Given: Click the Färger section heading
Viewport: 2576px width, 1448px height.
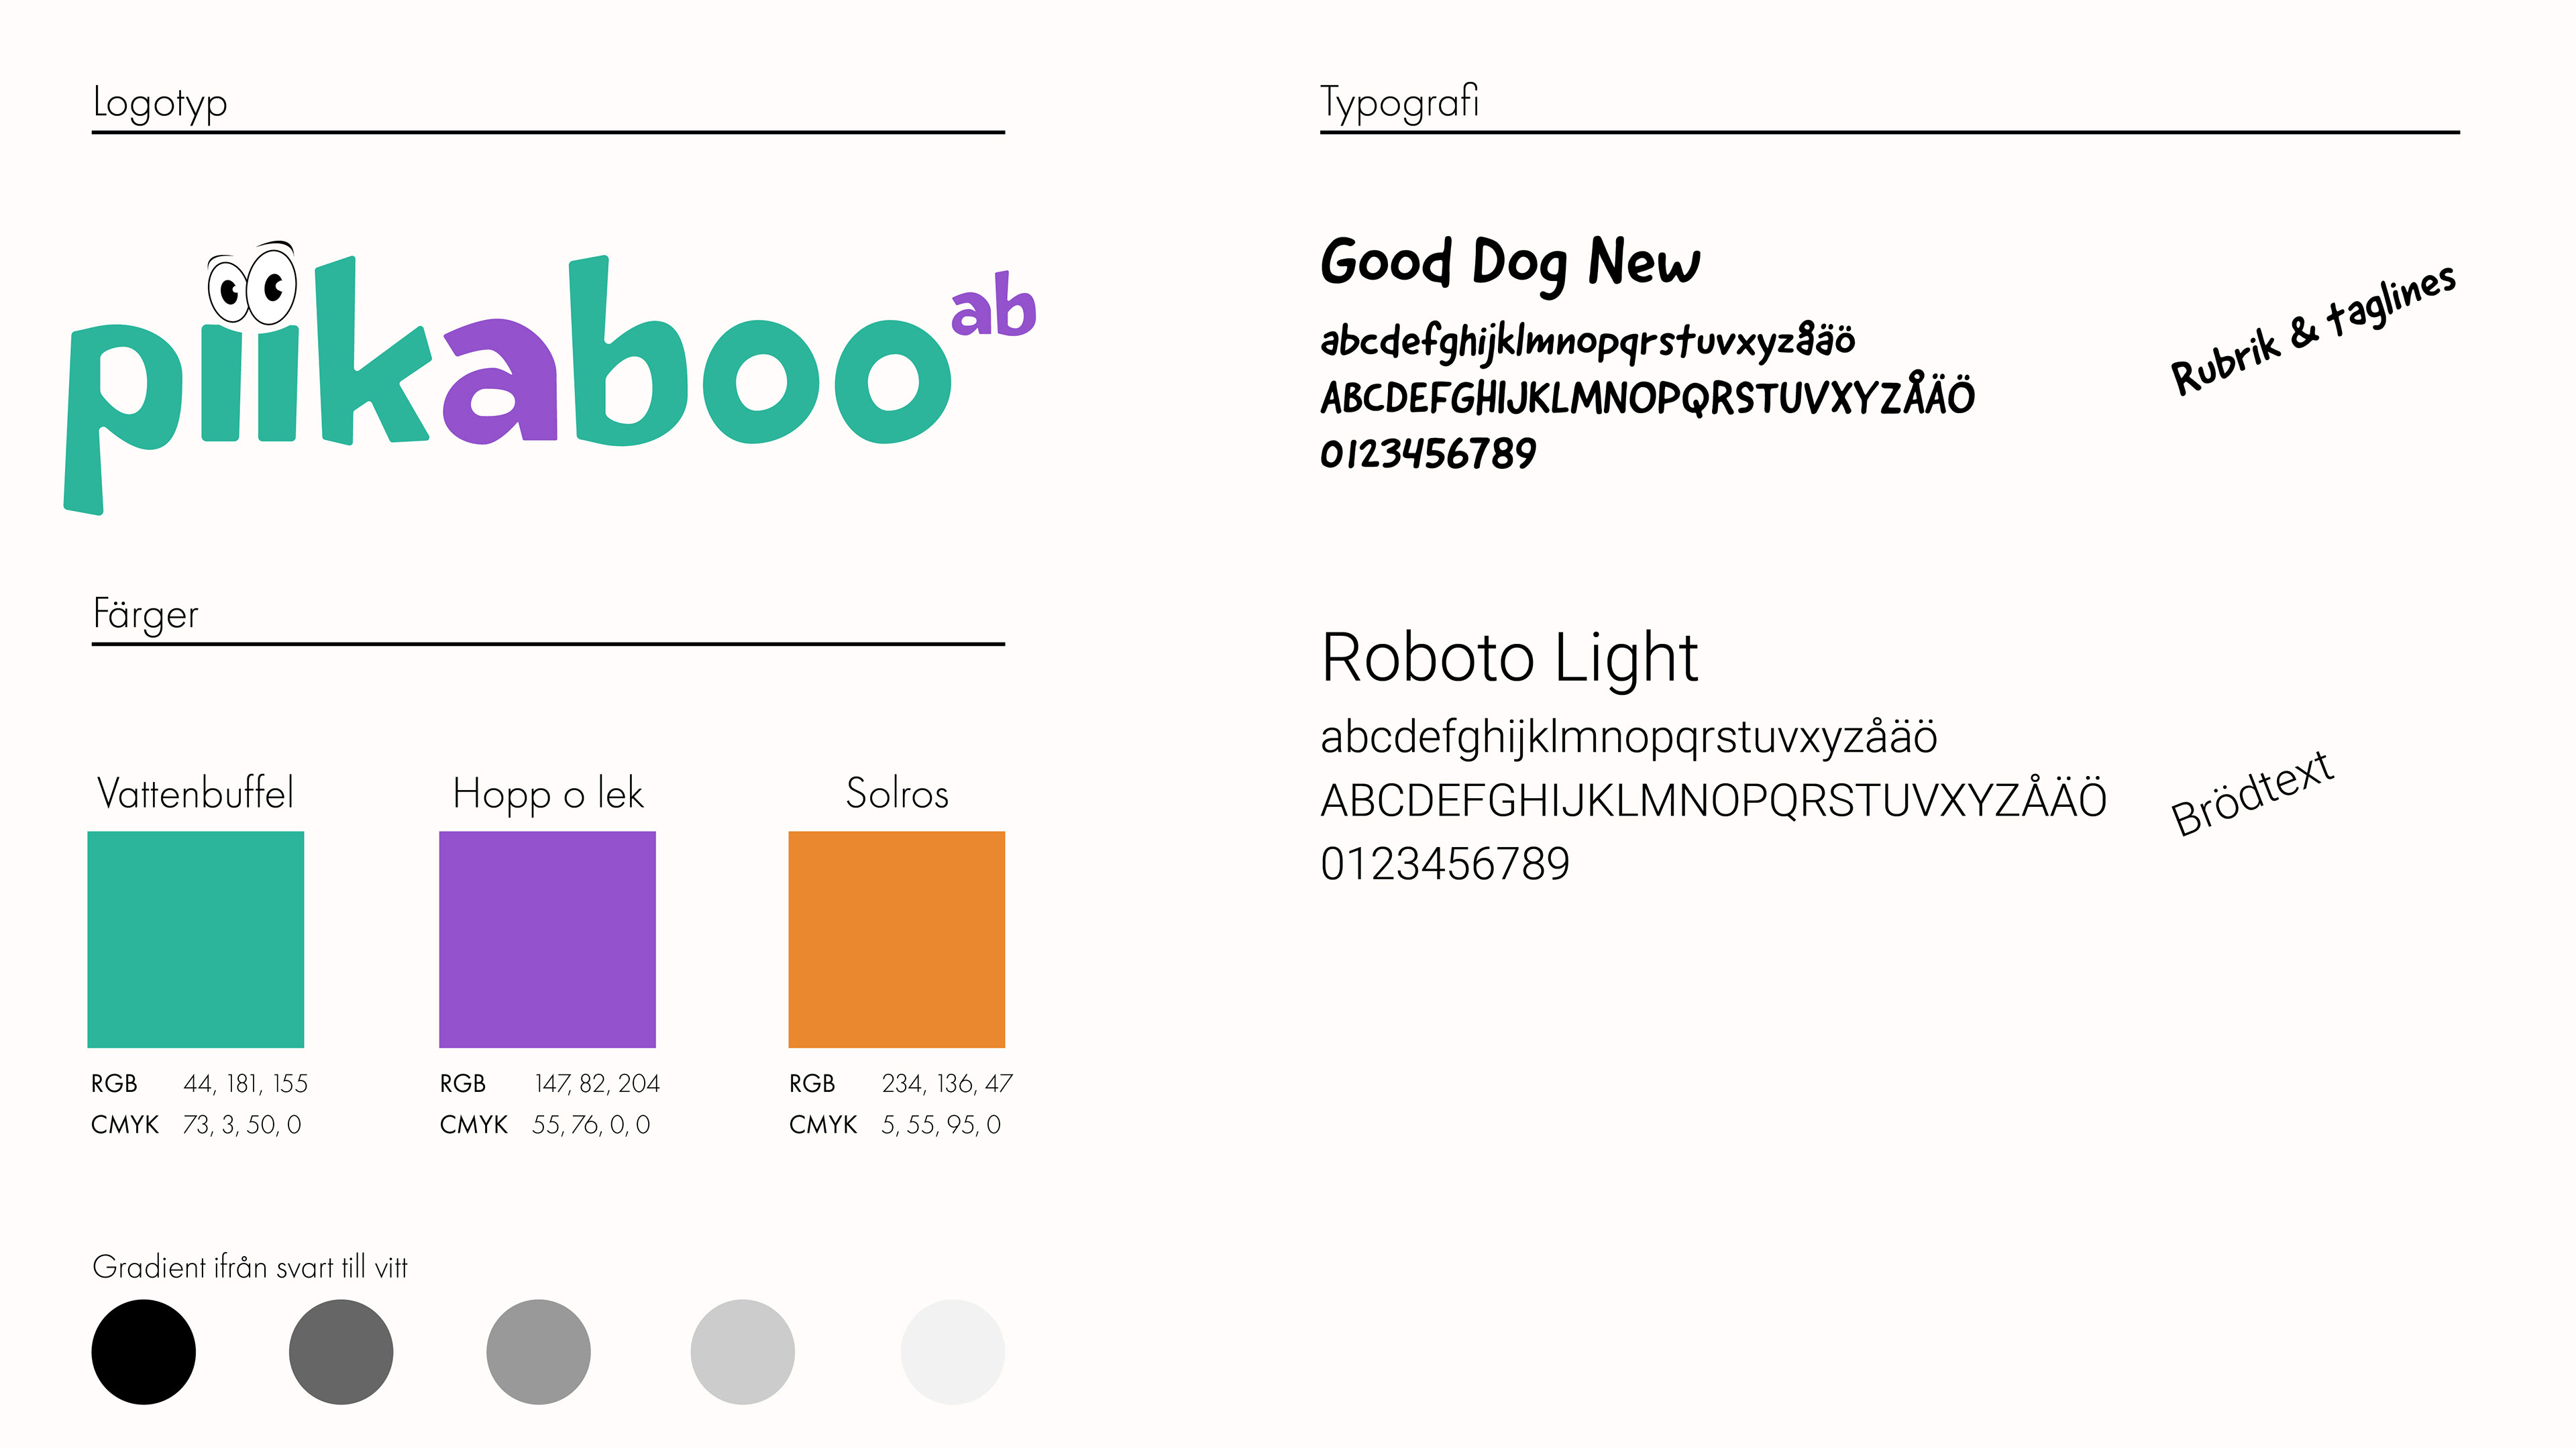Looking at the screenshot, I should click(x=146, y=614).
